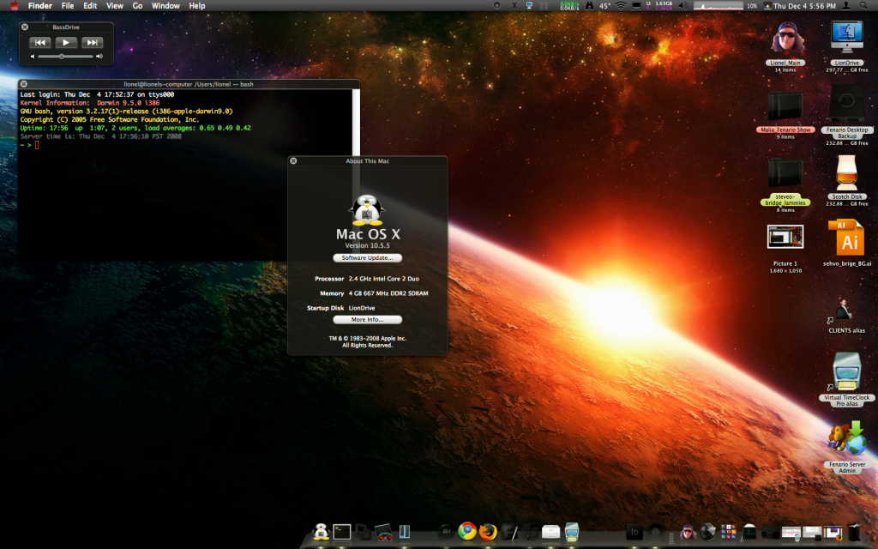Click the penguin Finder icon in Dock
The width and height of the screenshot is (878, 549).
point(322,532)
